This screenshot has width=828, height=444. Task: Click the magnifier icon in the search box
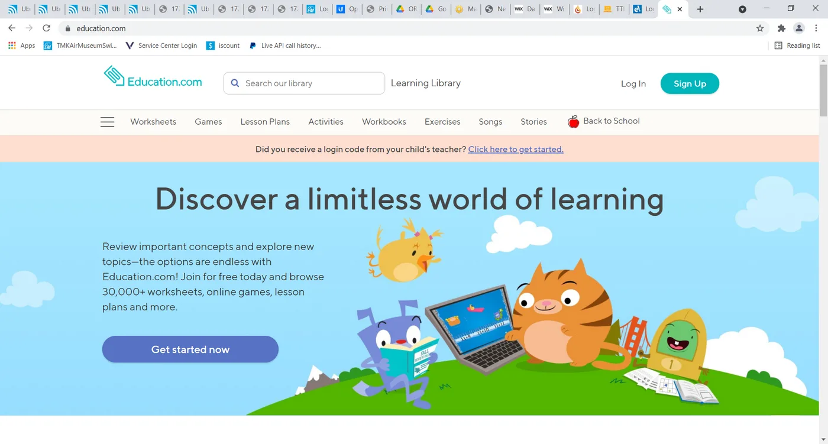pos(235,83)
